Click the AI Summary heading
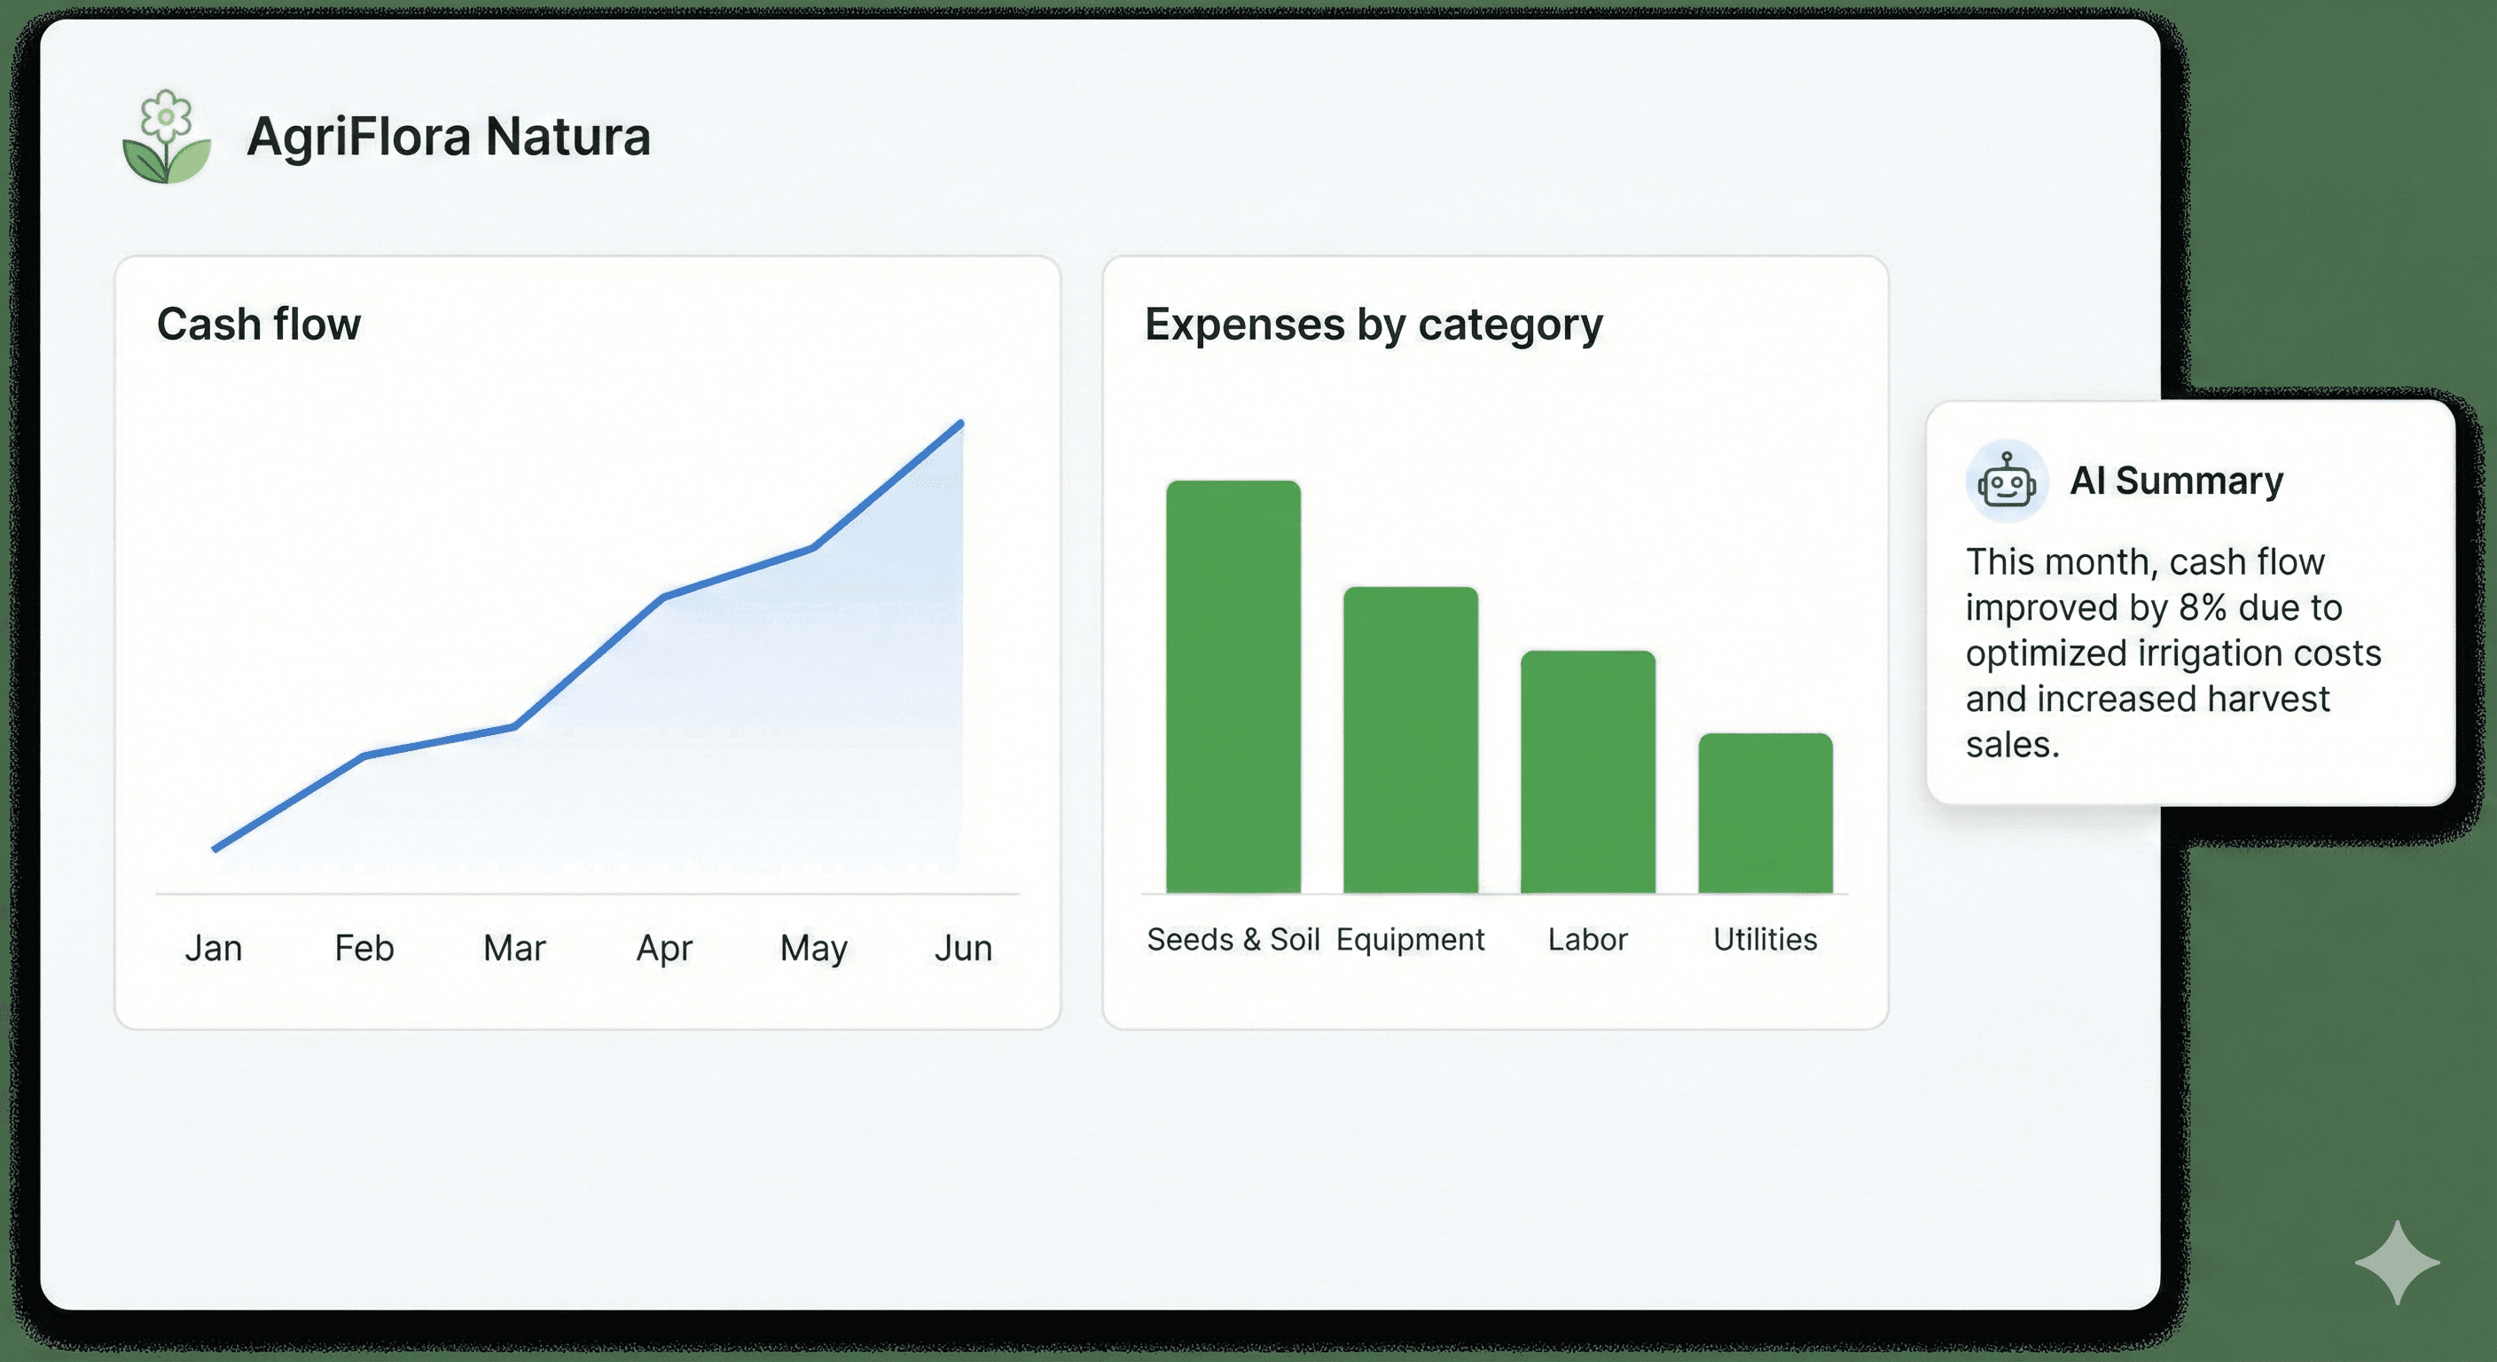Image resolution: width=2497 pixels, height=1362 pixels. 2177,480
